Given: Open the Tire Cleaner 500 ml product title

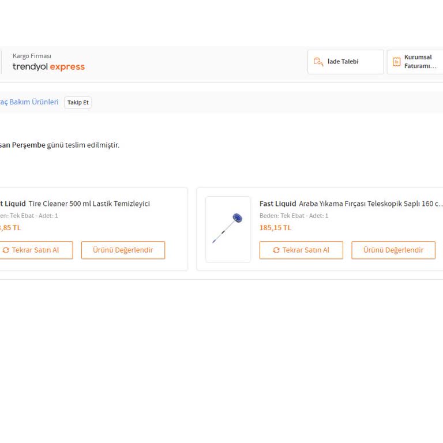Looking at the screenshot, I should tap(89, 204).
